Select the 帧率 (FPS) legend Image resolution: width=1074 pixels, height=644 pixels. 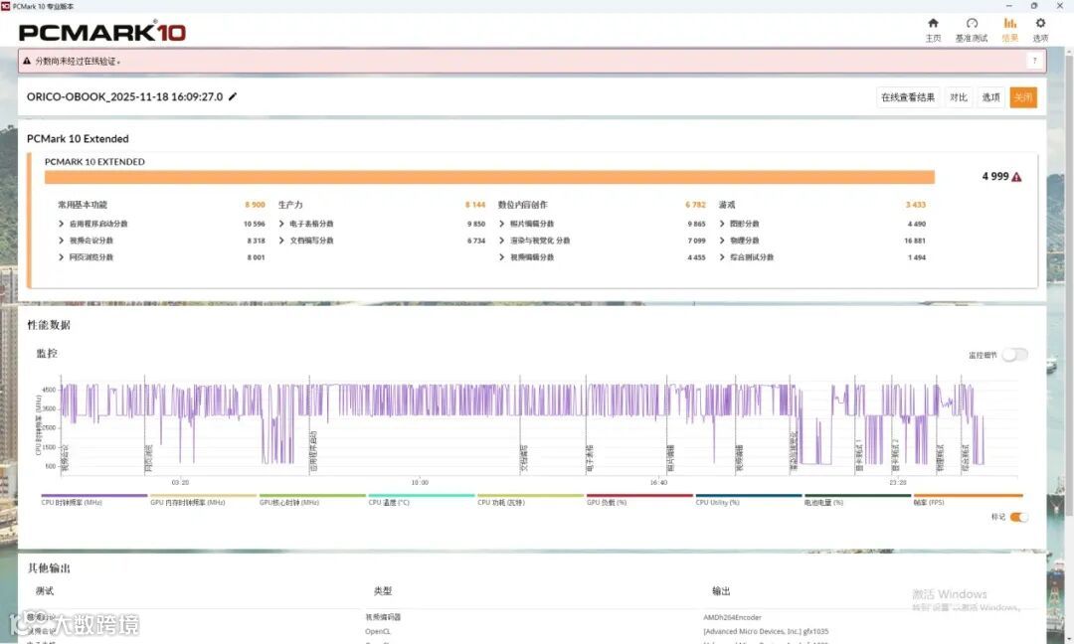[968, 500]
